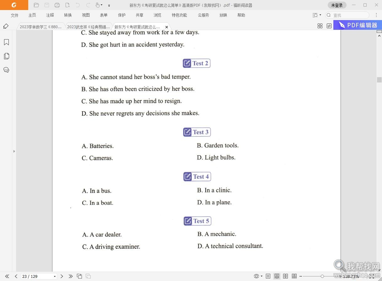This screenshot has width=382, height=281.
Task: Create a new document from the toolbar
Action: point(67,5)
